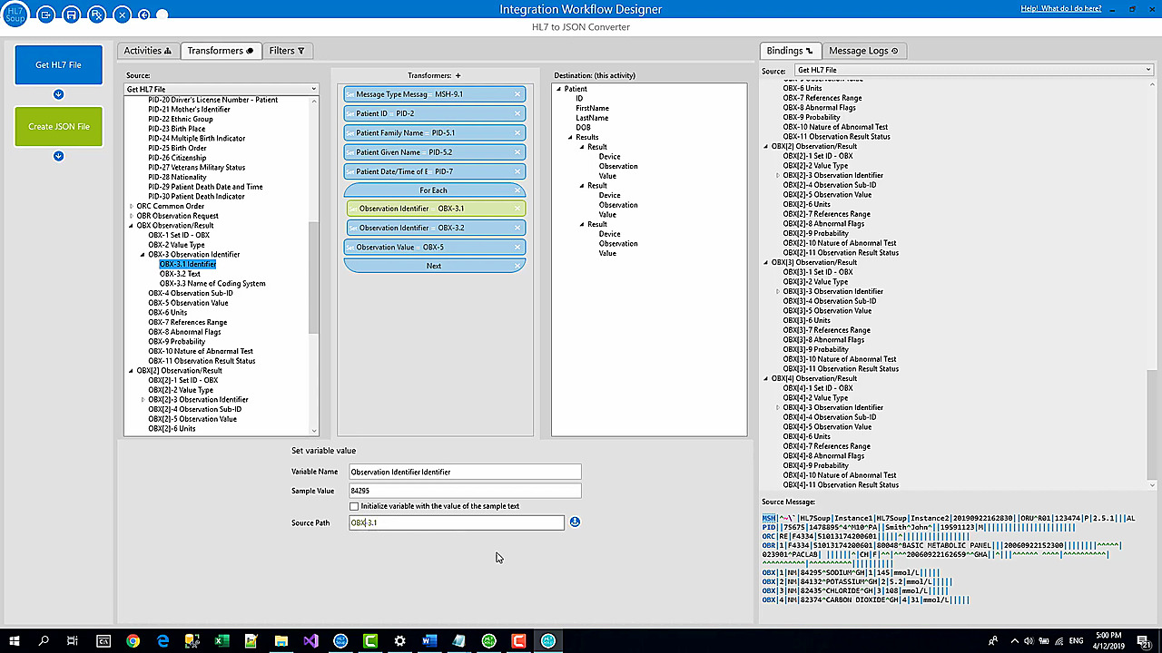Click the source tree vertical scrollbar
The height and width of the screenshot is (653, 1162).
click(x=314, y=277)
